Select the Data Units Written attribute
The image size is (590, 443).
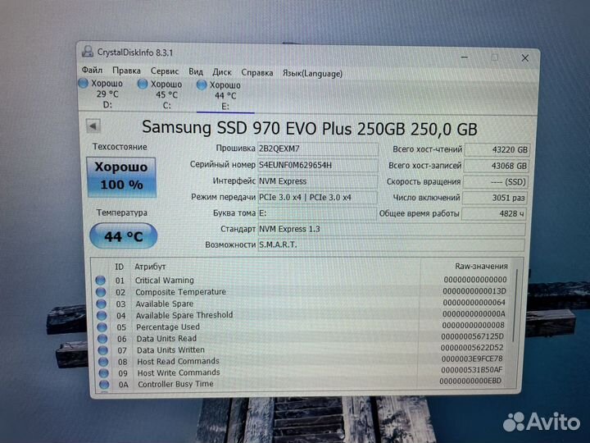point(170,350)
